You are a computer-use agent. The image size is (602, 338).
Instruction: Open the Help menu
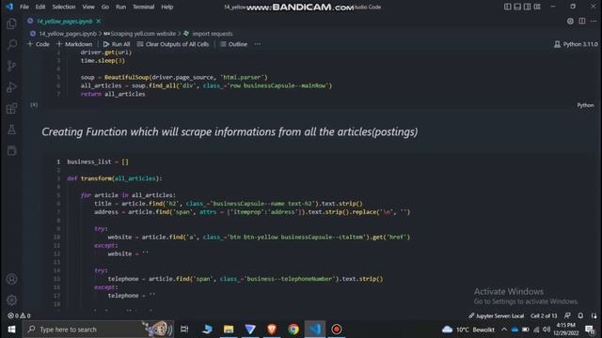167,7
